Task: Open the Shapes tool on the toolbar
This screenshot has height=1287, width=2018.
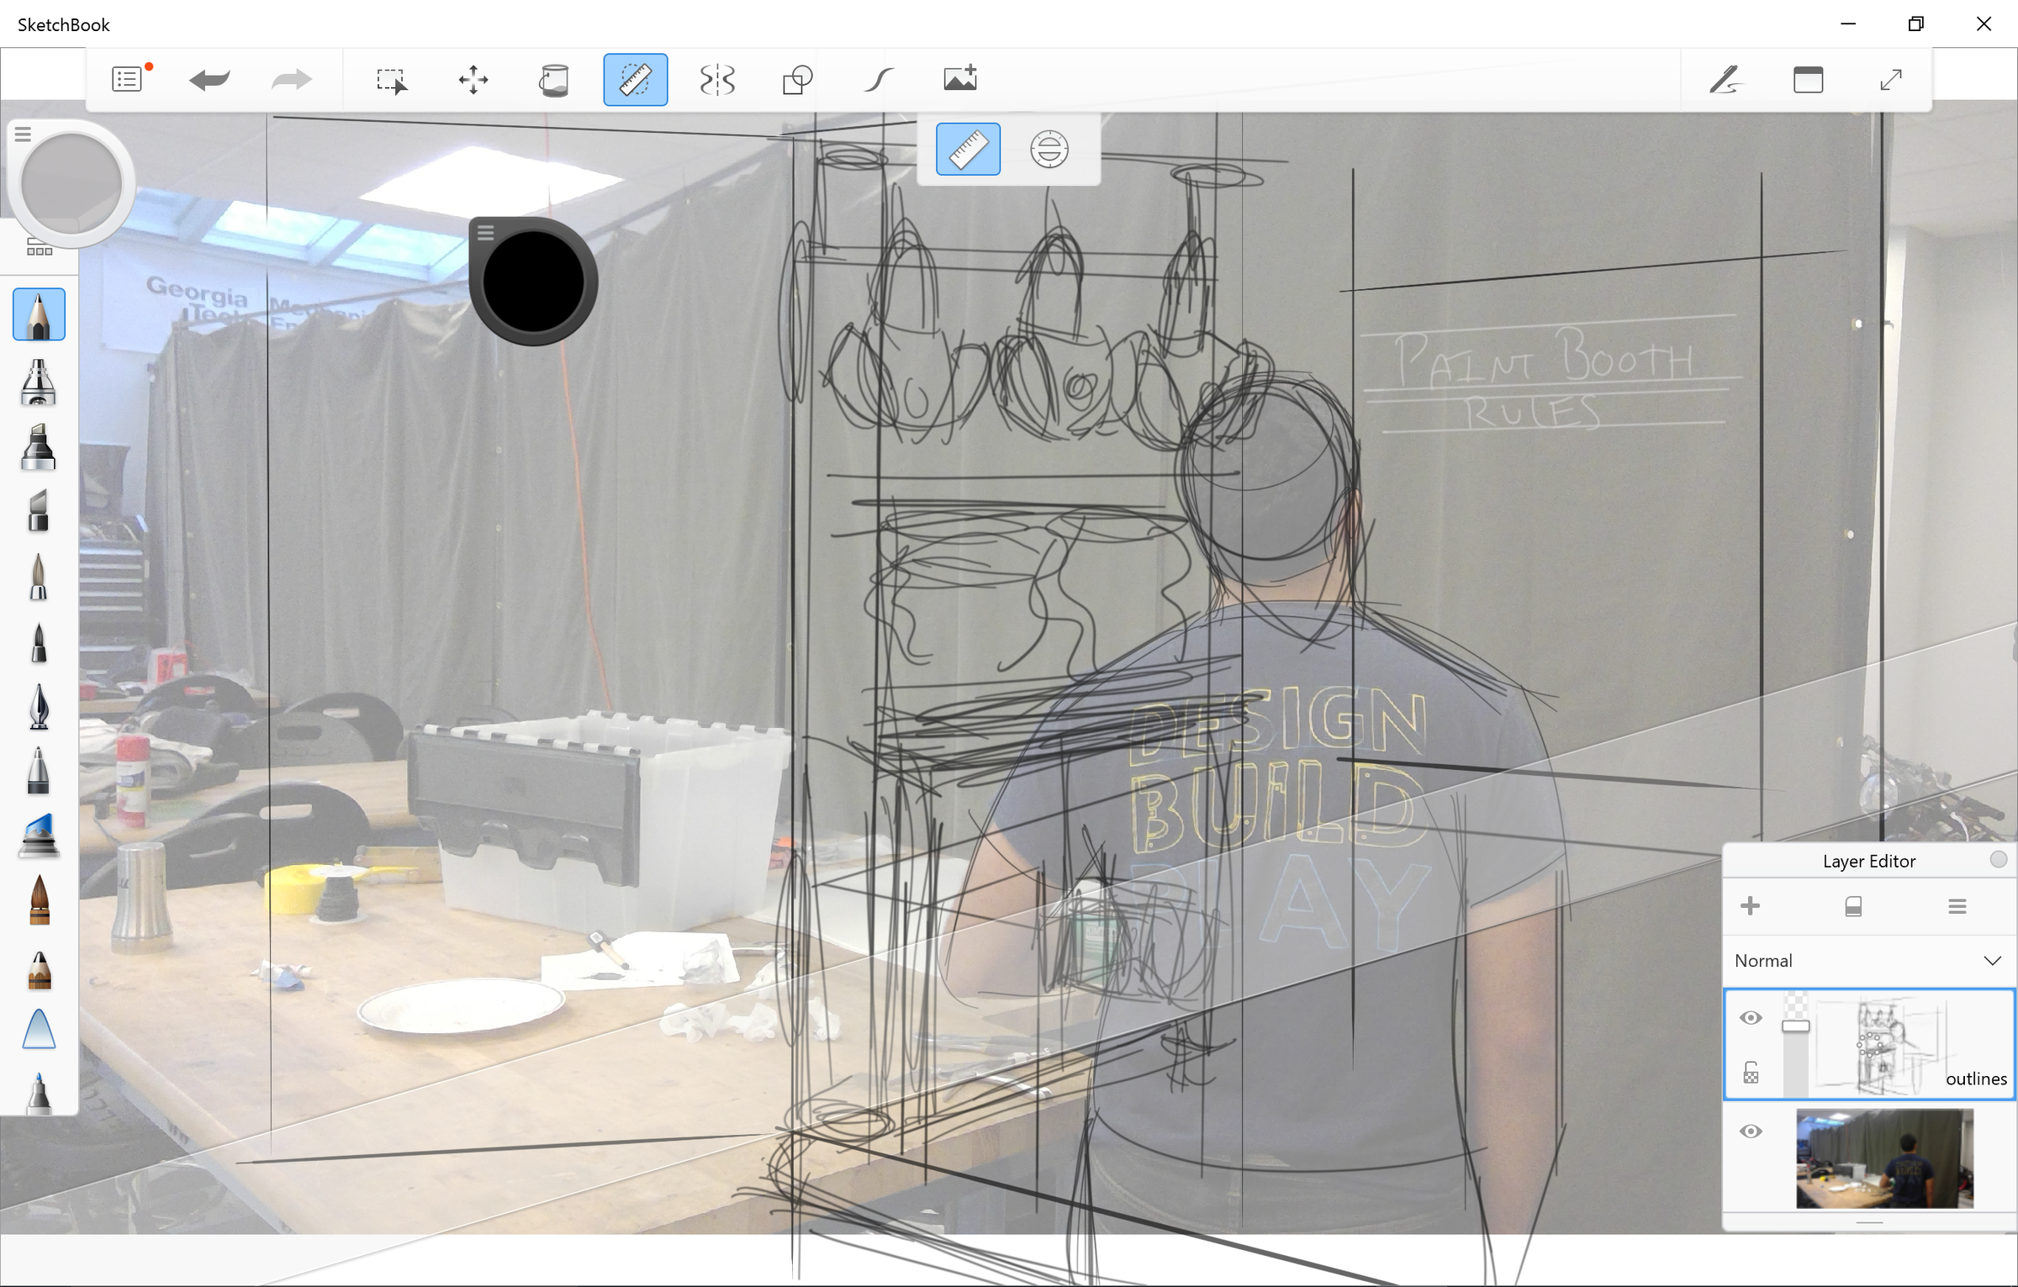Action: coord(795,79)
